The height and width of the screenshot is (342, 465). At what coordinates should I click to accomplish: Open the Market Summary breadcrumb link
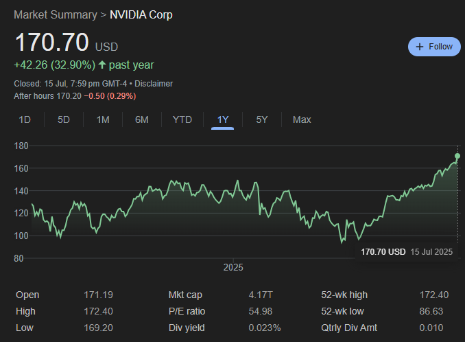pyautogui.click(x=56, y=15)
